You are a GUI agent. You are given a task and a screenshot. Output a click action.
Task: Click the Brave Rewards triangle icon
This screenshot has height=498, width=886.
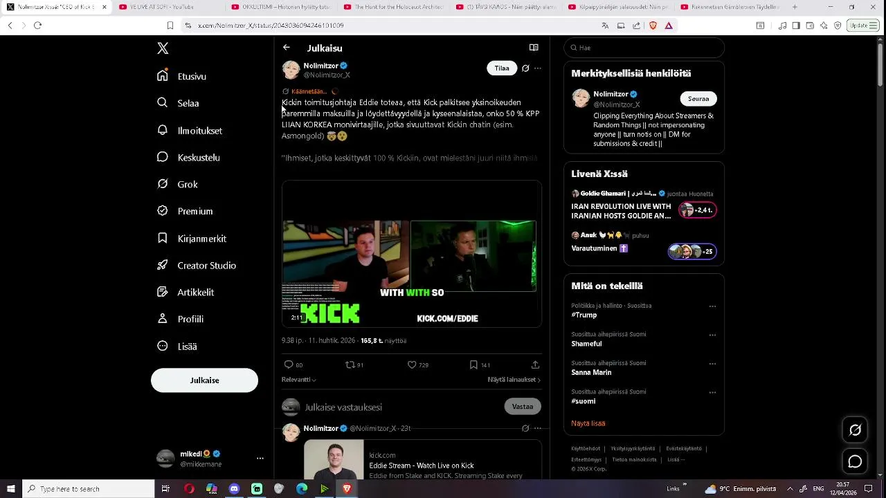tap(669, 26)
